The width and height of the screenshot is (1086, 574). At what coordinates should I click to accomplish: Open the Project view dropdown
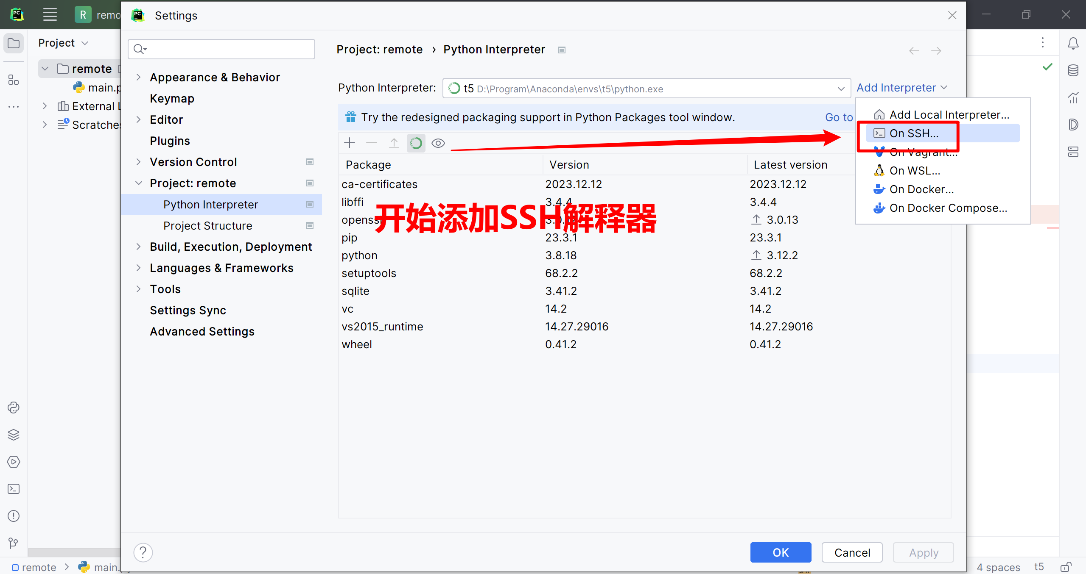(64, 43)
